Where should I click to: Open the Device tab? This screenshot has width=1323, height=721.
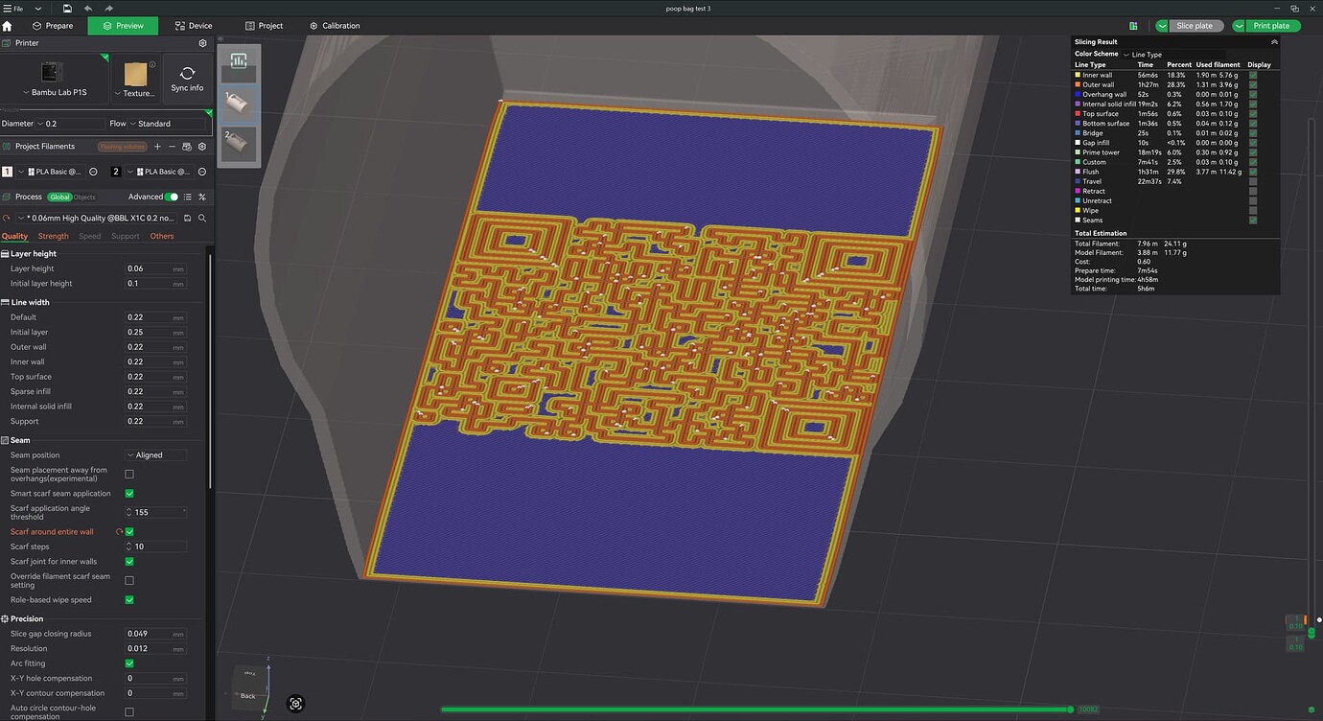point(194,26)
